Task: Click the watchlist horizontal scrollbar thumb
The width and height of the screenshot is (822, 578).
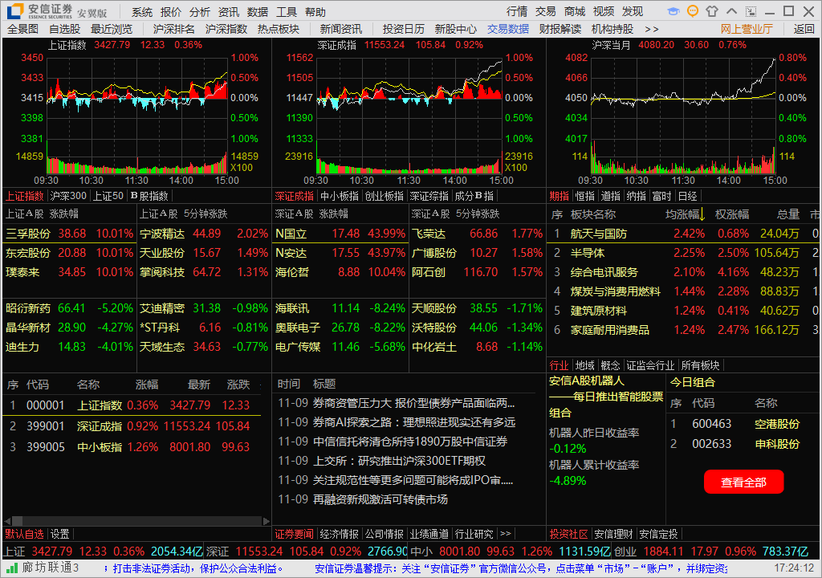Action: click(17, 521)
